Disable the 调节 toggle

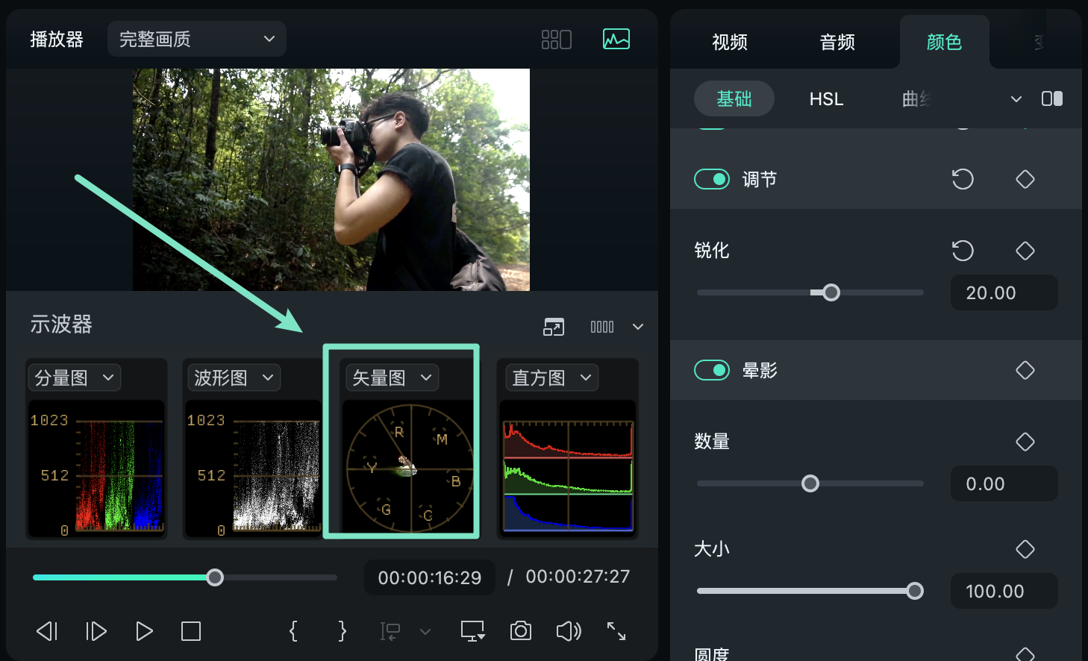point(711,179)
